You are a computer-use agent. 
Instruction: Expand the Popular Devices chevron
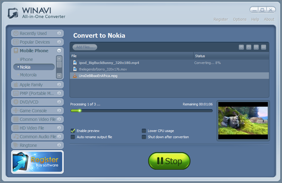pos(59,42)
